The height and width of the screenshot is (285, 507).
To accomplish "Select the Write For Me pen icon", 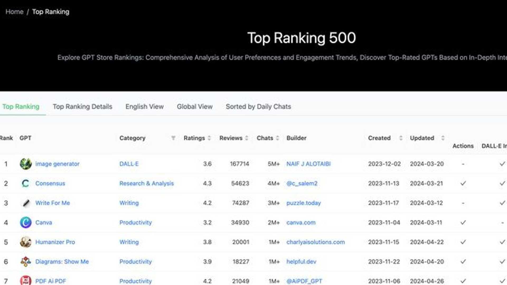I will (25, 203).
